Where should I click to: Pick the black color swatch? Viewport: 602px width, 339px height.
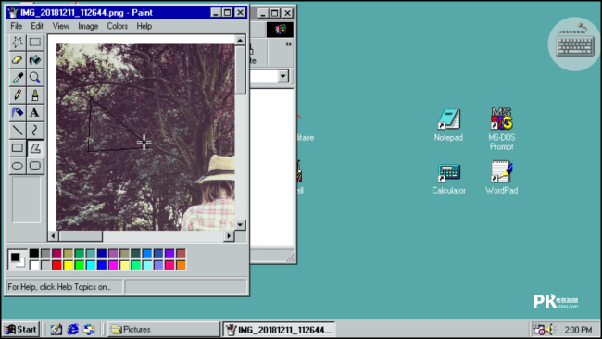[x=34, y=254]
